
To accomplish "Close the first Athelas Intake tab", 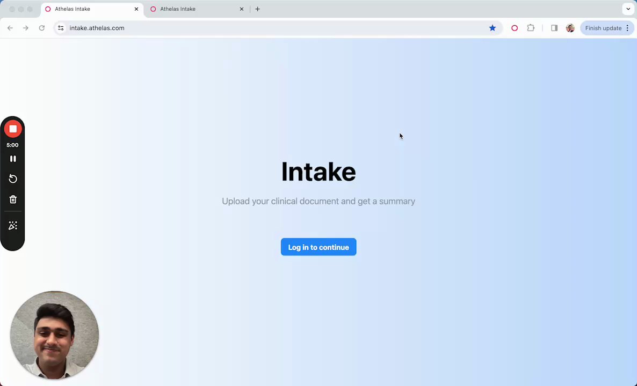I will 136,9.
